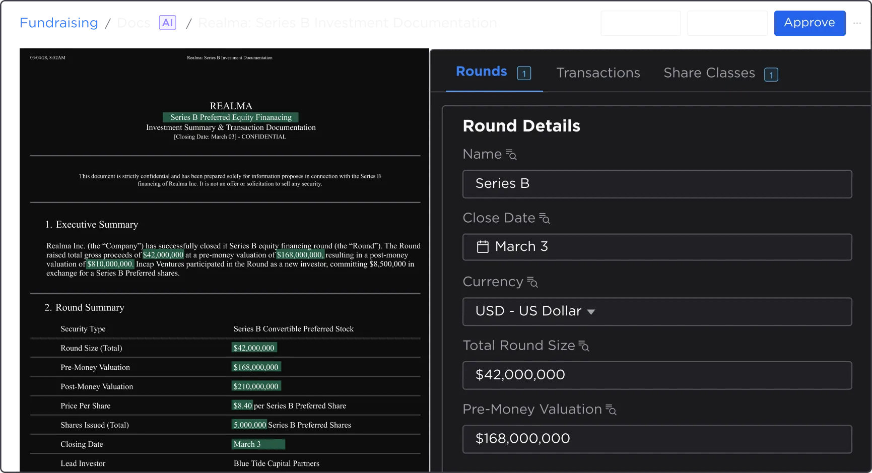
Task: Click the source lookup icon next to Currency
Action: pyautogui.click(x=532, y=282)
